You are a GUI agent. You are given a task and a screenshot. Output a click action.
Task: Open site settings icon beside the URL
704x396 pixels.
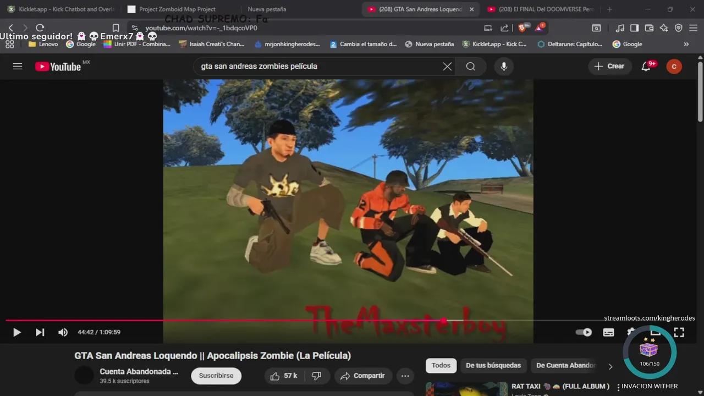coord(135,28)
